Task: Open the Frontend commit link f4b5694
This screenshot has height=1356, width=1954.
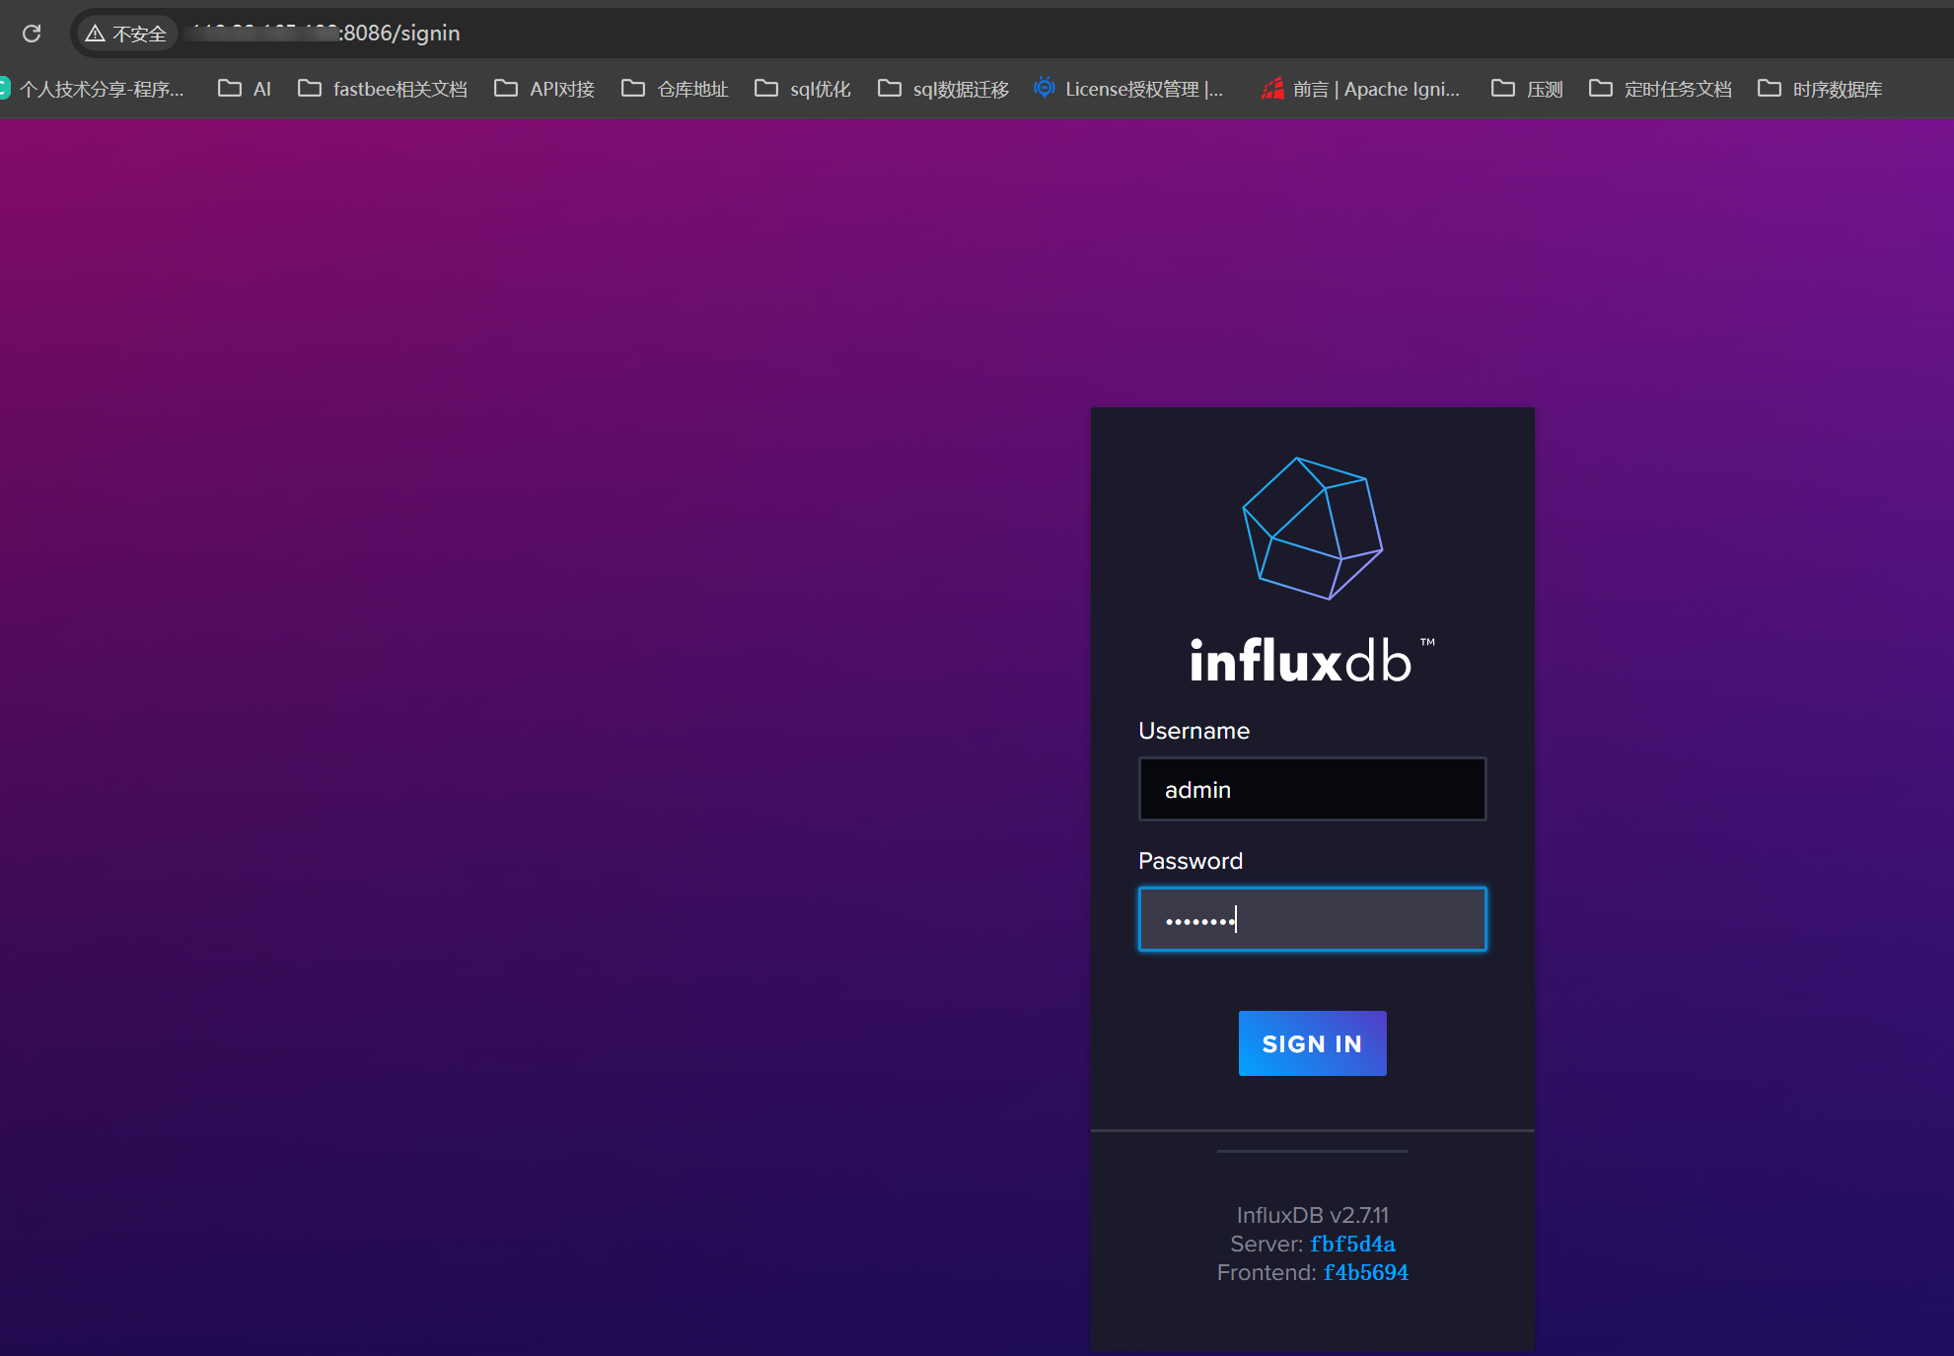Action: coord(1365,1272)
